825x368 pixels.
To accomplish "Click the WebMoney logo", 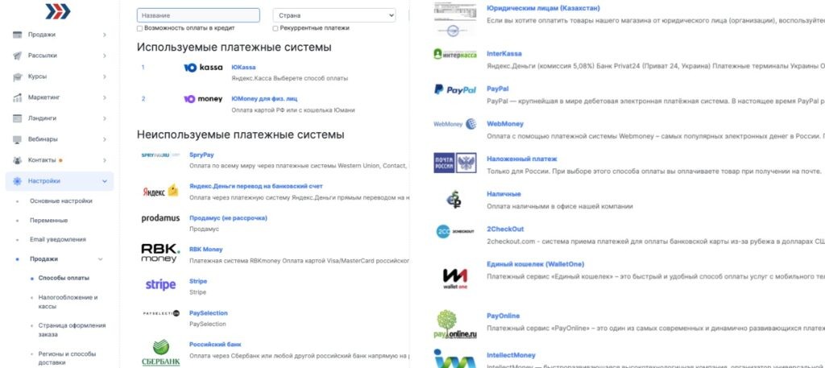I will pyautogui.click(x=455, y=124).
